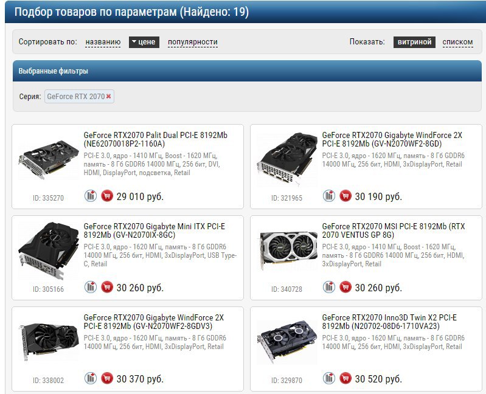Open Gigabyte WindForce GV-N2070WF2-8GD title
Screen dimensions: 486x394
tap(392, 139)
